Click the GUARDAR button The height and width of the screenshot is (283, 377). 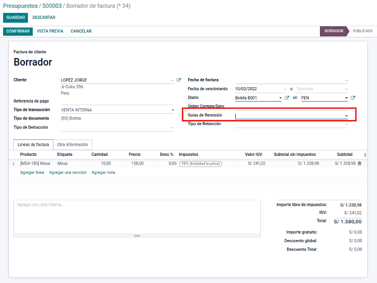click(x=15, y=17)
